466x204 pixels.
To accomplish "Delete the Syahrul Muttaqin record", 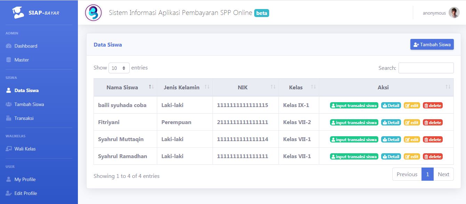I will pyautogui.click(x=433, y=139).
